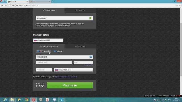
Task: Open Skype from taskbar
Action: tap(61, 100)
